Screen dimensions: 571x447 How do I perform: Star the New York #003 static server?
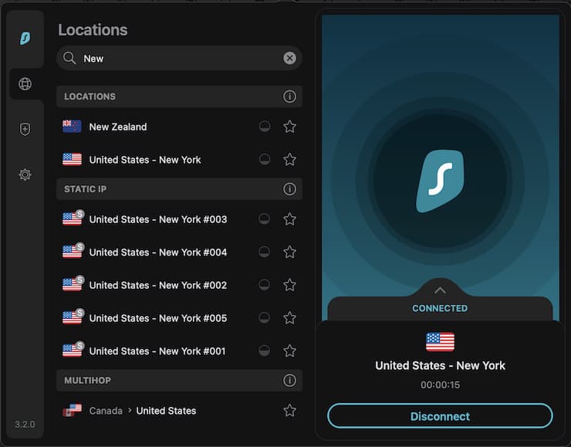click(289, 219)
